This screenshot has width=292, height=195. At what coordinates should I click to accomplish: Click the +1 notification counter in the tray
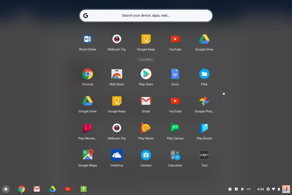coord(249,189)
